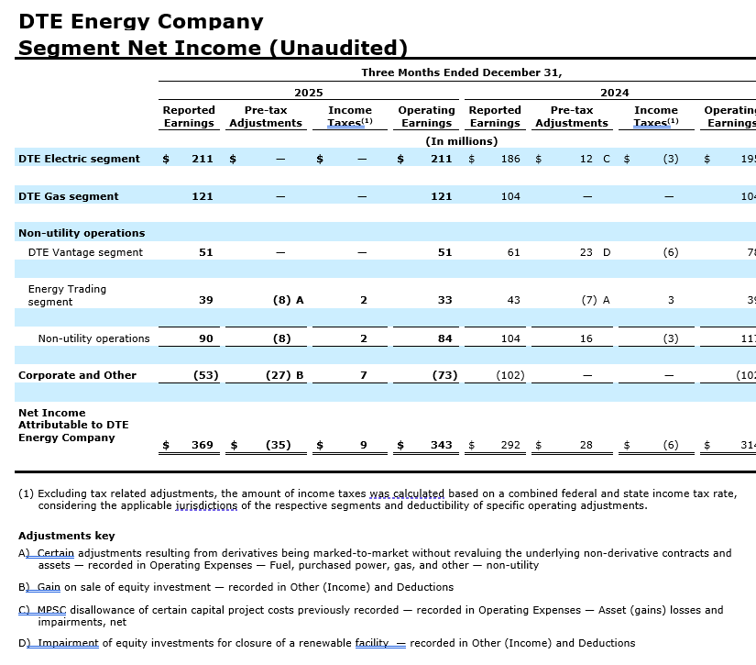Select the "DTE Gas segment" row label
This screenshot has height=665, width=756.
68,196
